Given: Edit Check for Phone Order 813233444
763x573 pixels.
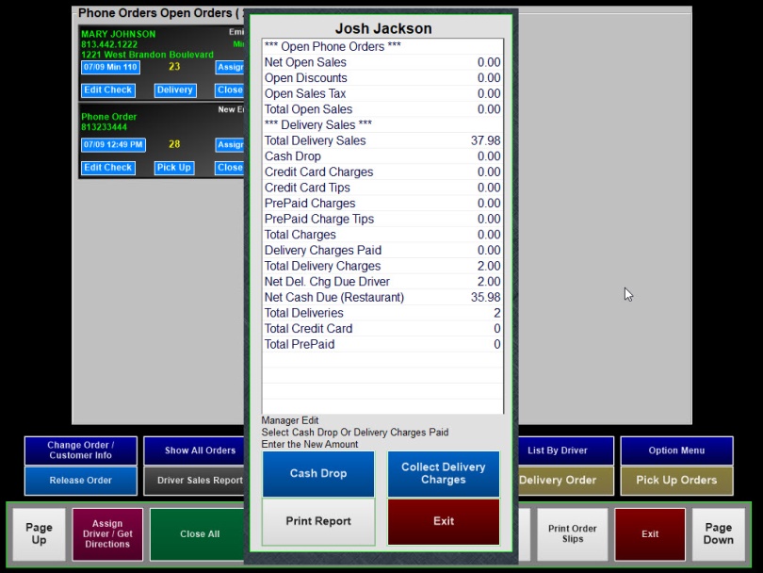Looking at the screenshot, I should [108, 168].
